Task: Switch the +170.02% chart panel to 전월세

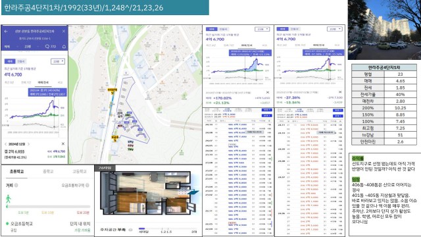Action: pyautogui.click(x=223, y=29)
